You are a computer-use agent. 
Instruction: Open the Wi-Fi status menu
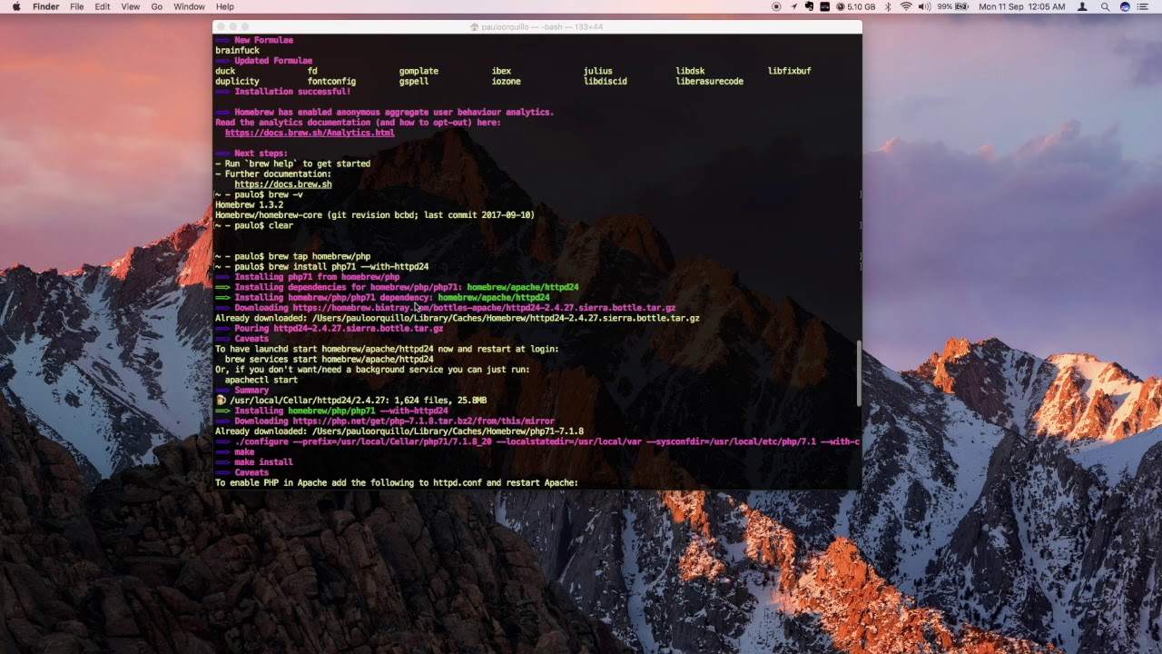click(x=906, y=6)
